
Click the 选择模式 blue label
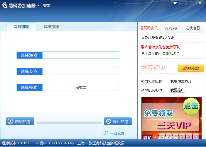[29, 88]
